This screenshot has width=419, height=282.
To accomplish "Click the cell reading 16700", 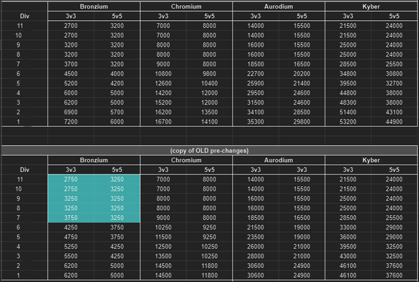I will pyautogui.click(x=163, y=121).
